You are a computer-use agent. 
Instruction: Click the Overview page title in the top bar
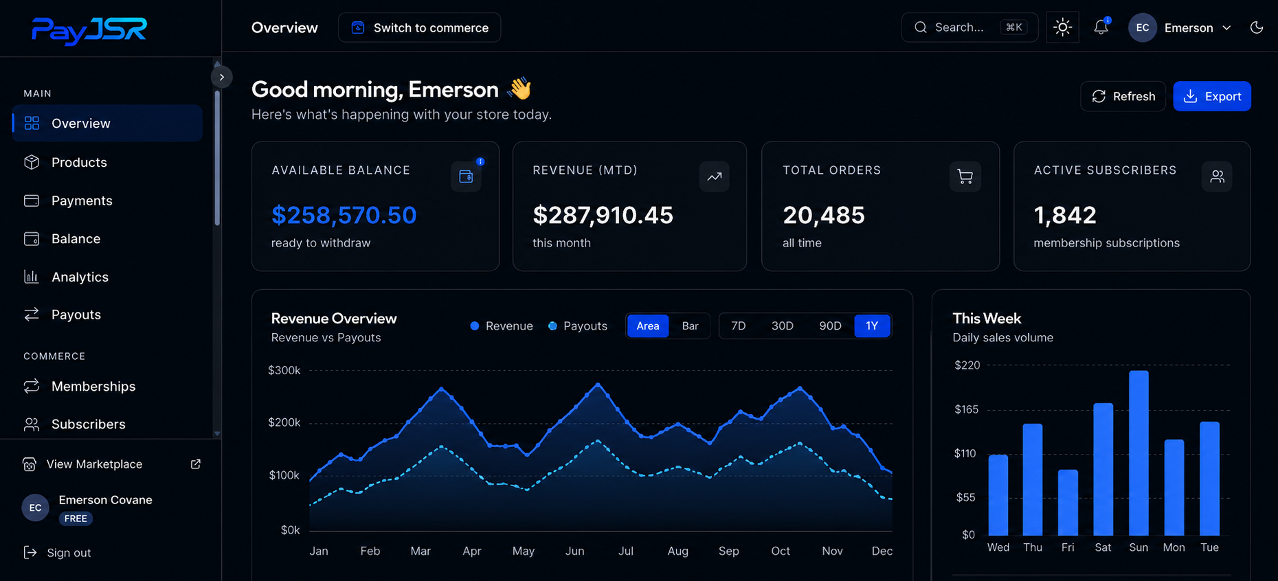284,27
